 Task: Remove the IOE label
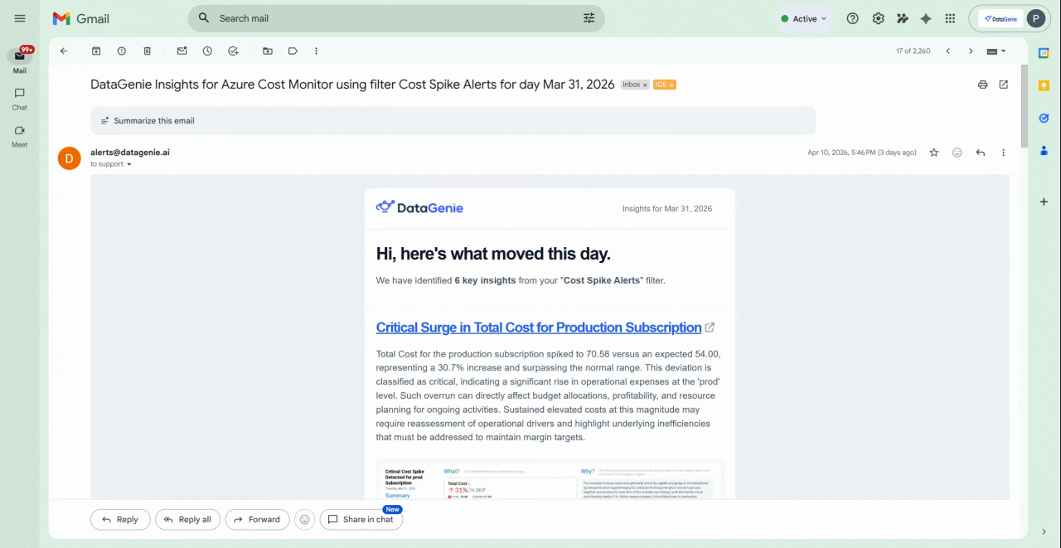(x=671, y=85)
